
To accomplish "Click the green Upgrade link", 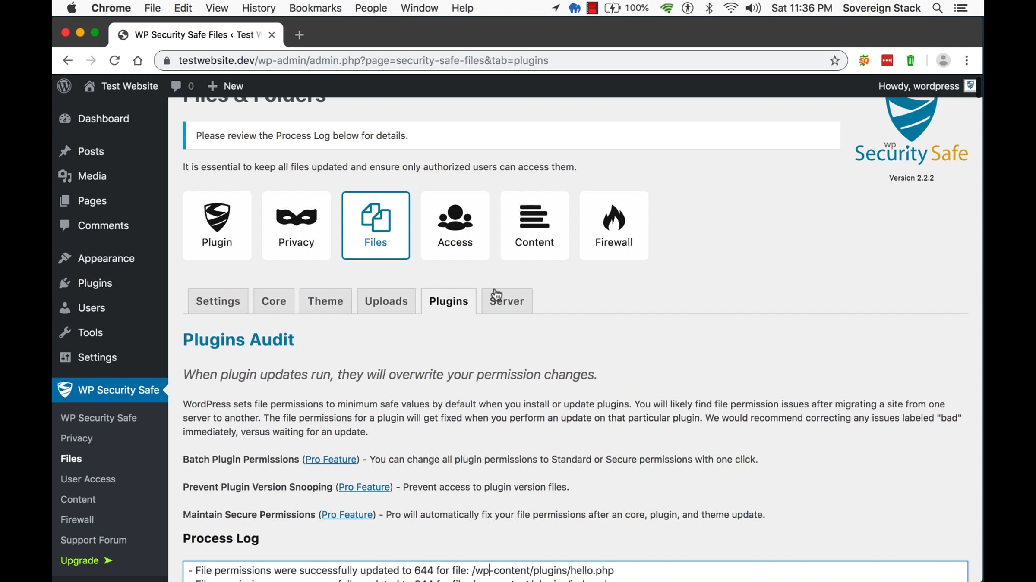I will pyautogui.click(x=86, y=560).
